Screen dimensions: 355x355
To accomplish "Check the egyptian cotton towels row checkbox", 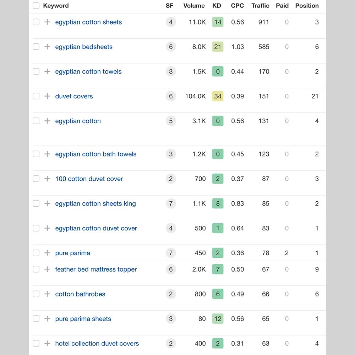I will [36, 71].
